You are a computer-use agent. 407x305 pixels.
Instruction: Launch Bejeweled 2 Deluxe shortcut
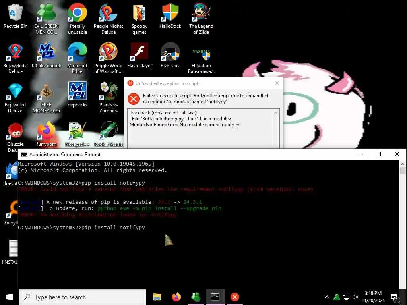[x=16, y=58]
